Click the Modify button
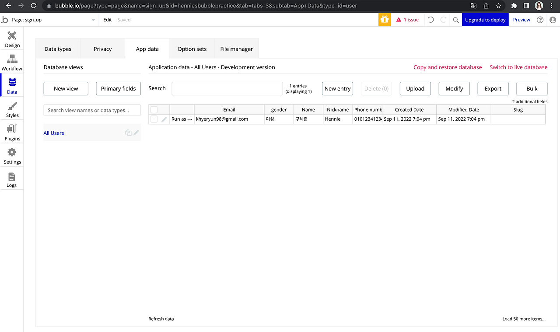Viewport: 560px width, 332px height. pos(454,88)
